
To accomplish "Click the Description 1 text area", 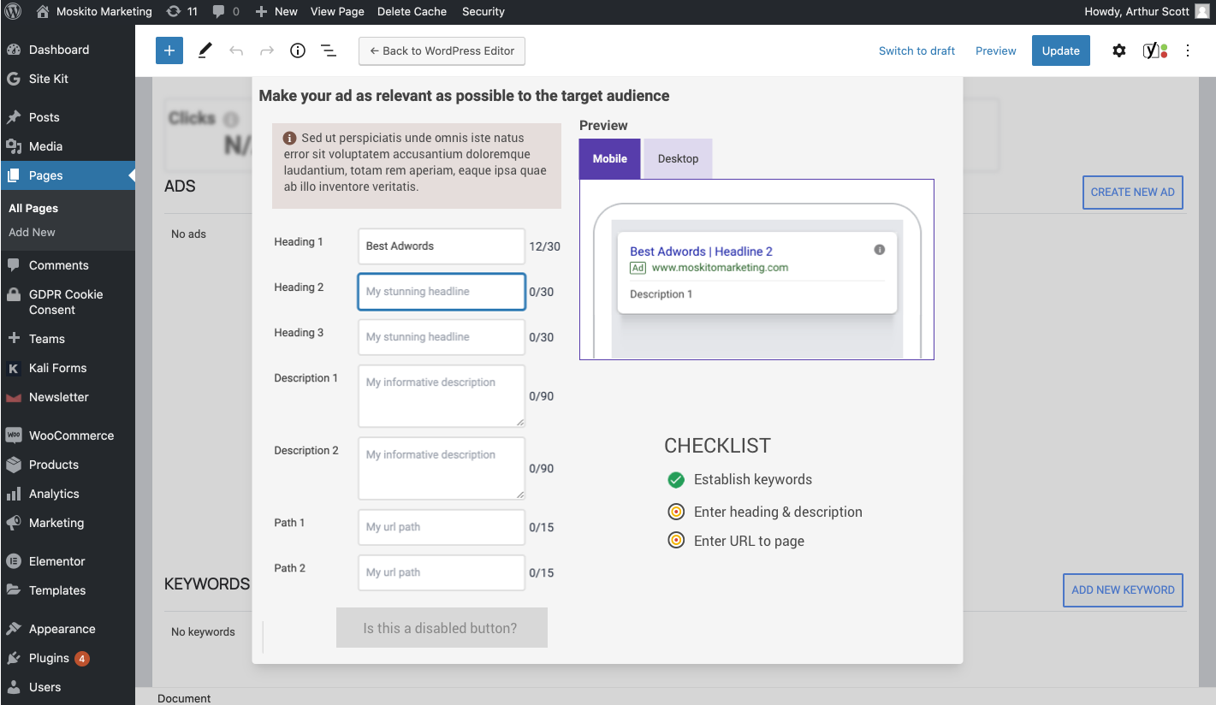I will (442, 396).
